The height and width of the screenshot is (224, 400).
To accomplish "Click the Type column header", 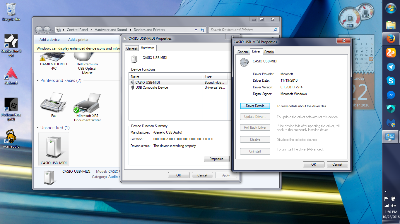I will [x=216, y=76].
